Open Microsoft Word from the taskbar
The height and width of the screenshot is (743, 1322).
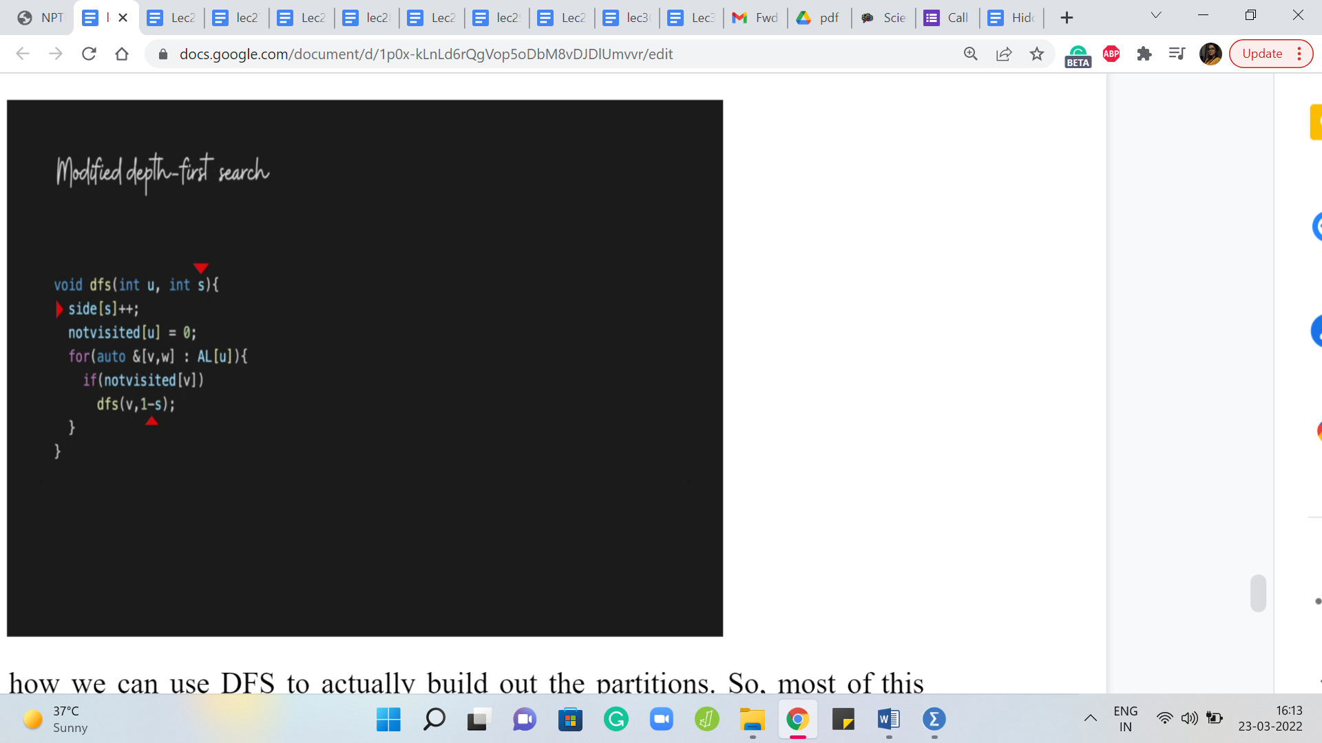pyautogui.click(x=888, y=720)
